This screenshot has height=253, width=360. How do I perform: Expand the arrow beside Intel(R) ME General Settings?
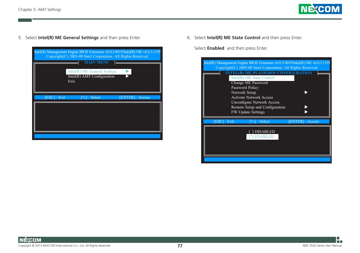(x=127, y=72)
